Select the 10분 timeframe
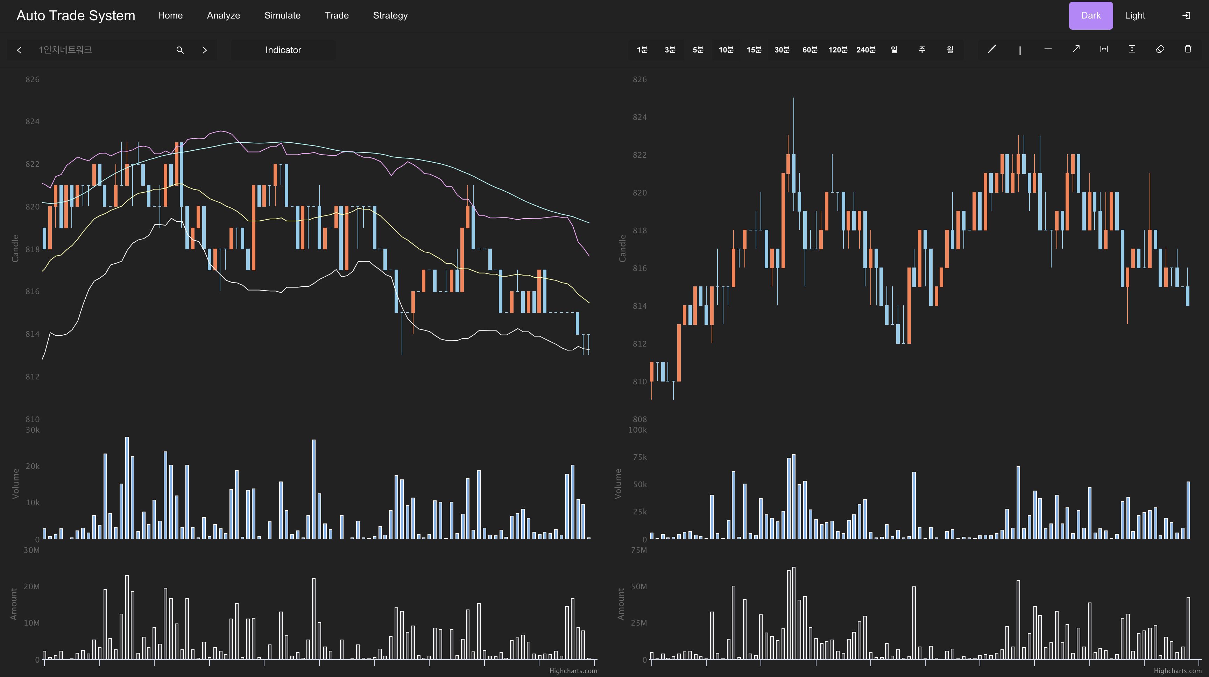The height and width of the screenshot is (677, 1209). [x=726, y=50]
